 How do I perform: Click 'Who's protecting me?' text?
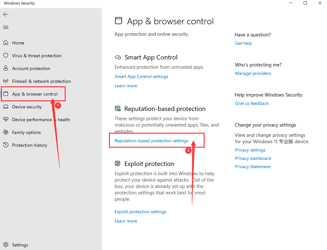pyautogui.click(x=258, y=65)
